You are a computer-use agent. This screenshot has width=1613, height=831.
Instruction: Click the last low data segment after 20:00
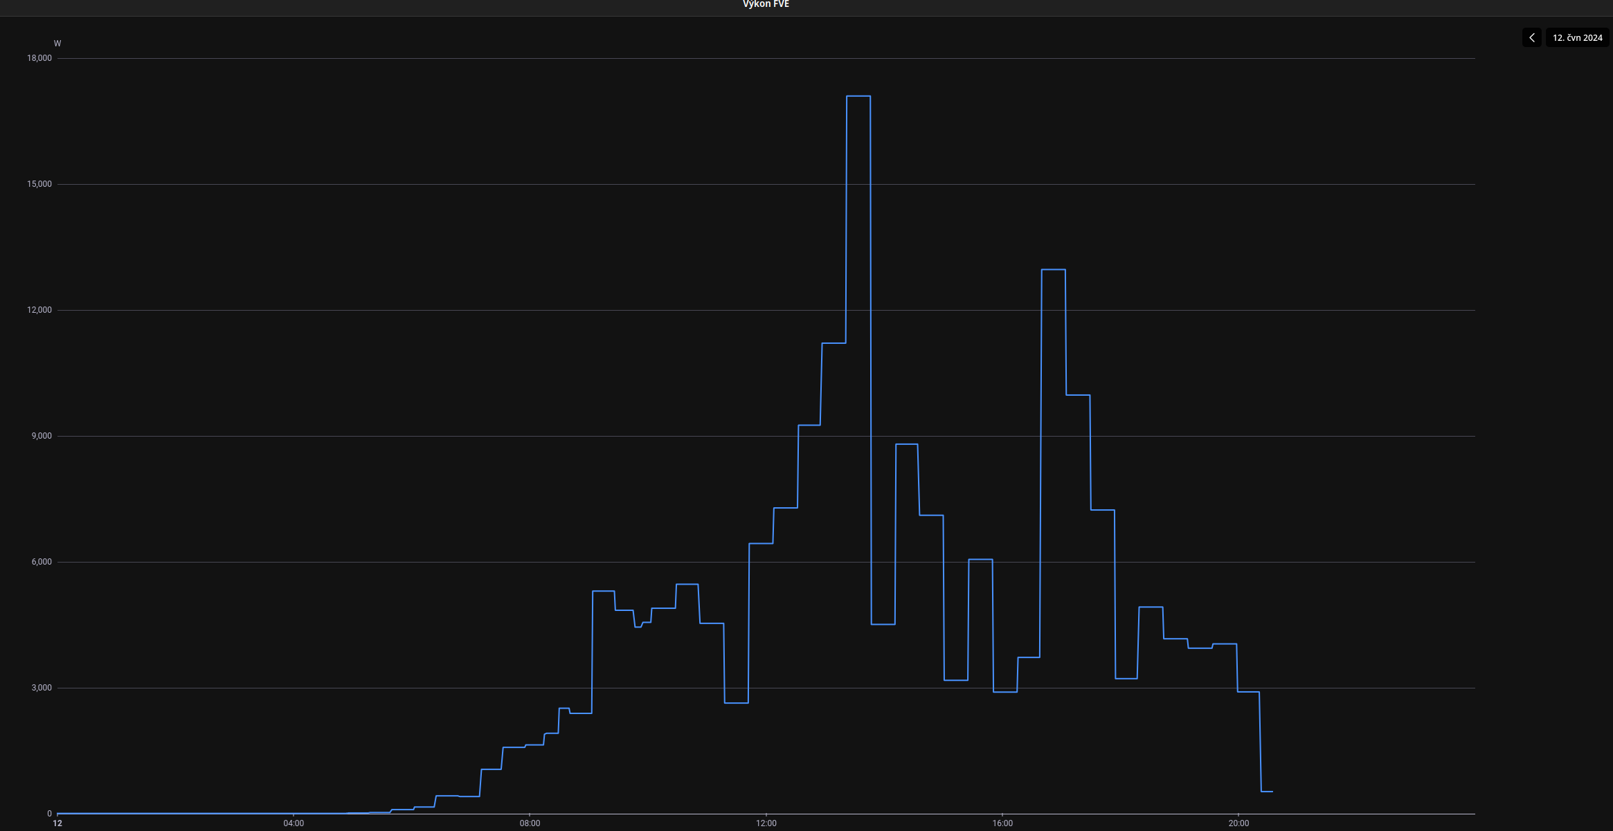coord(1267,792)
